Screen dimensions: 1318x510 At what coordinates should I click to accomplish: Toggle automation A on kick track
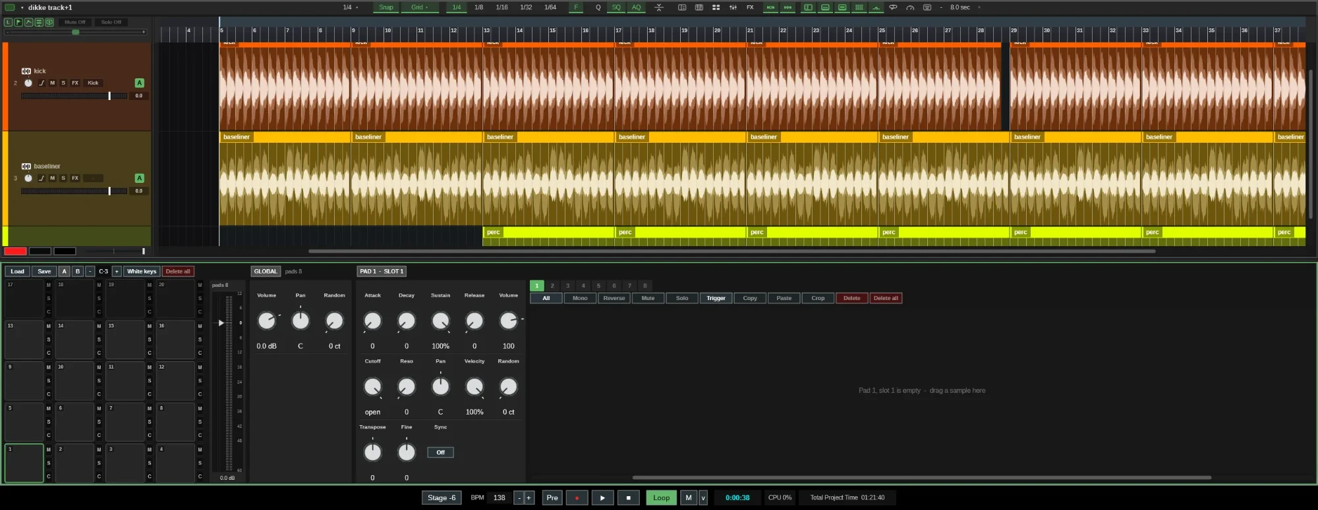139,83
